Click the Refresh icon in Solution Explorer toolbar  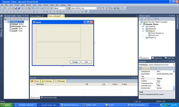pyautogui.click(x=148, y=19)
